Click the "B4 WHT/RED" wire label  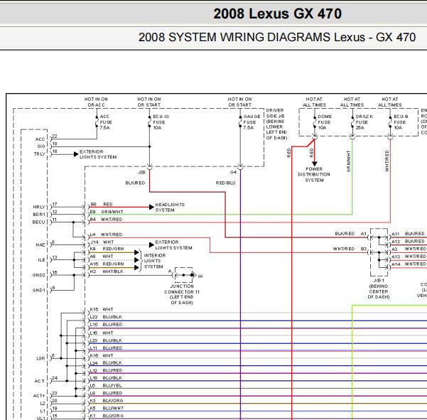(x=106, y=220)
